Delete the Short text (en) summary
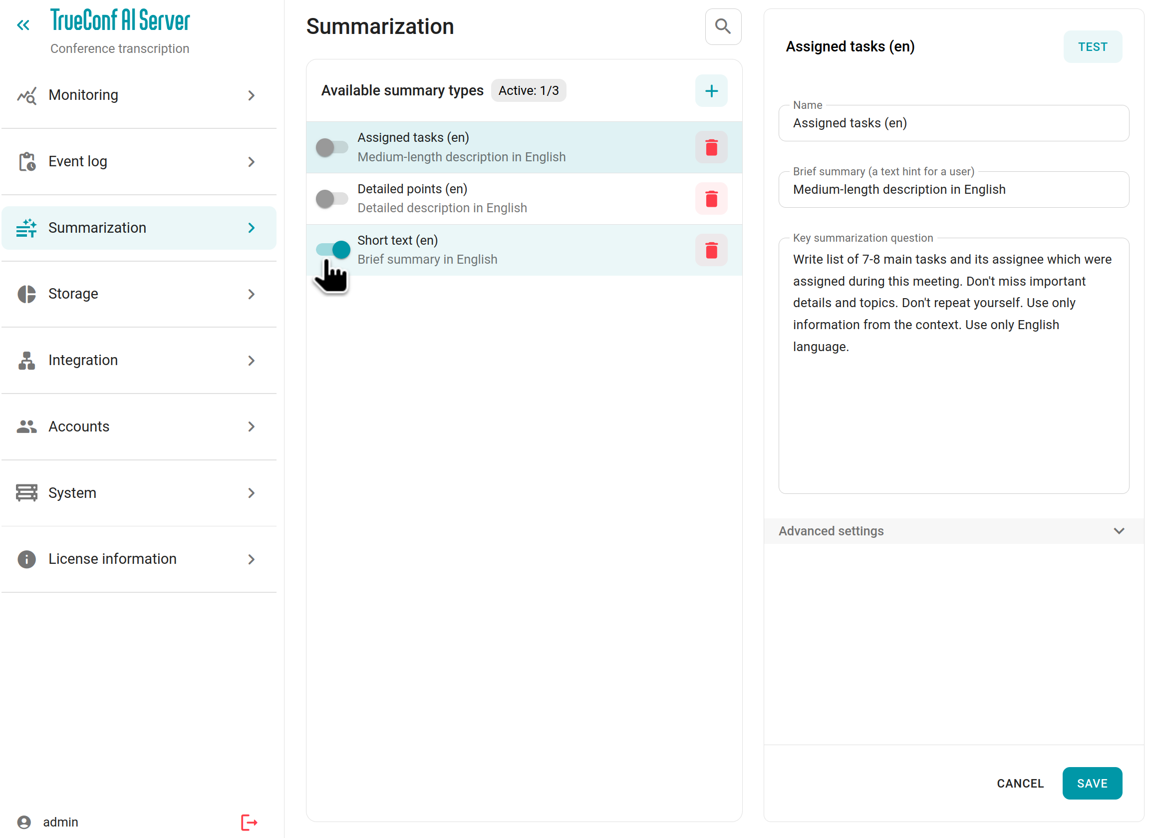1149x838 pixels. click(711, 250)
